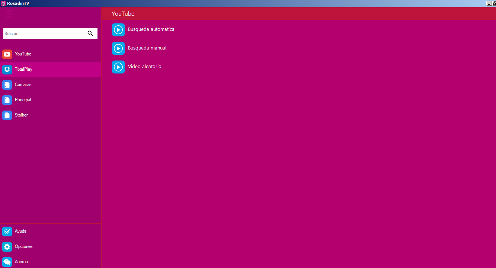
Task: Click the Camaras file icon
Action: point(7,85)
